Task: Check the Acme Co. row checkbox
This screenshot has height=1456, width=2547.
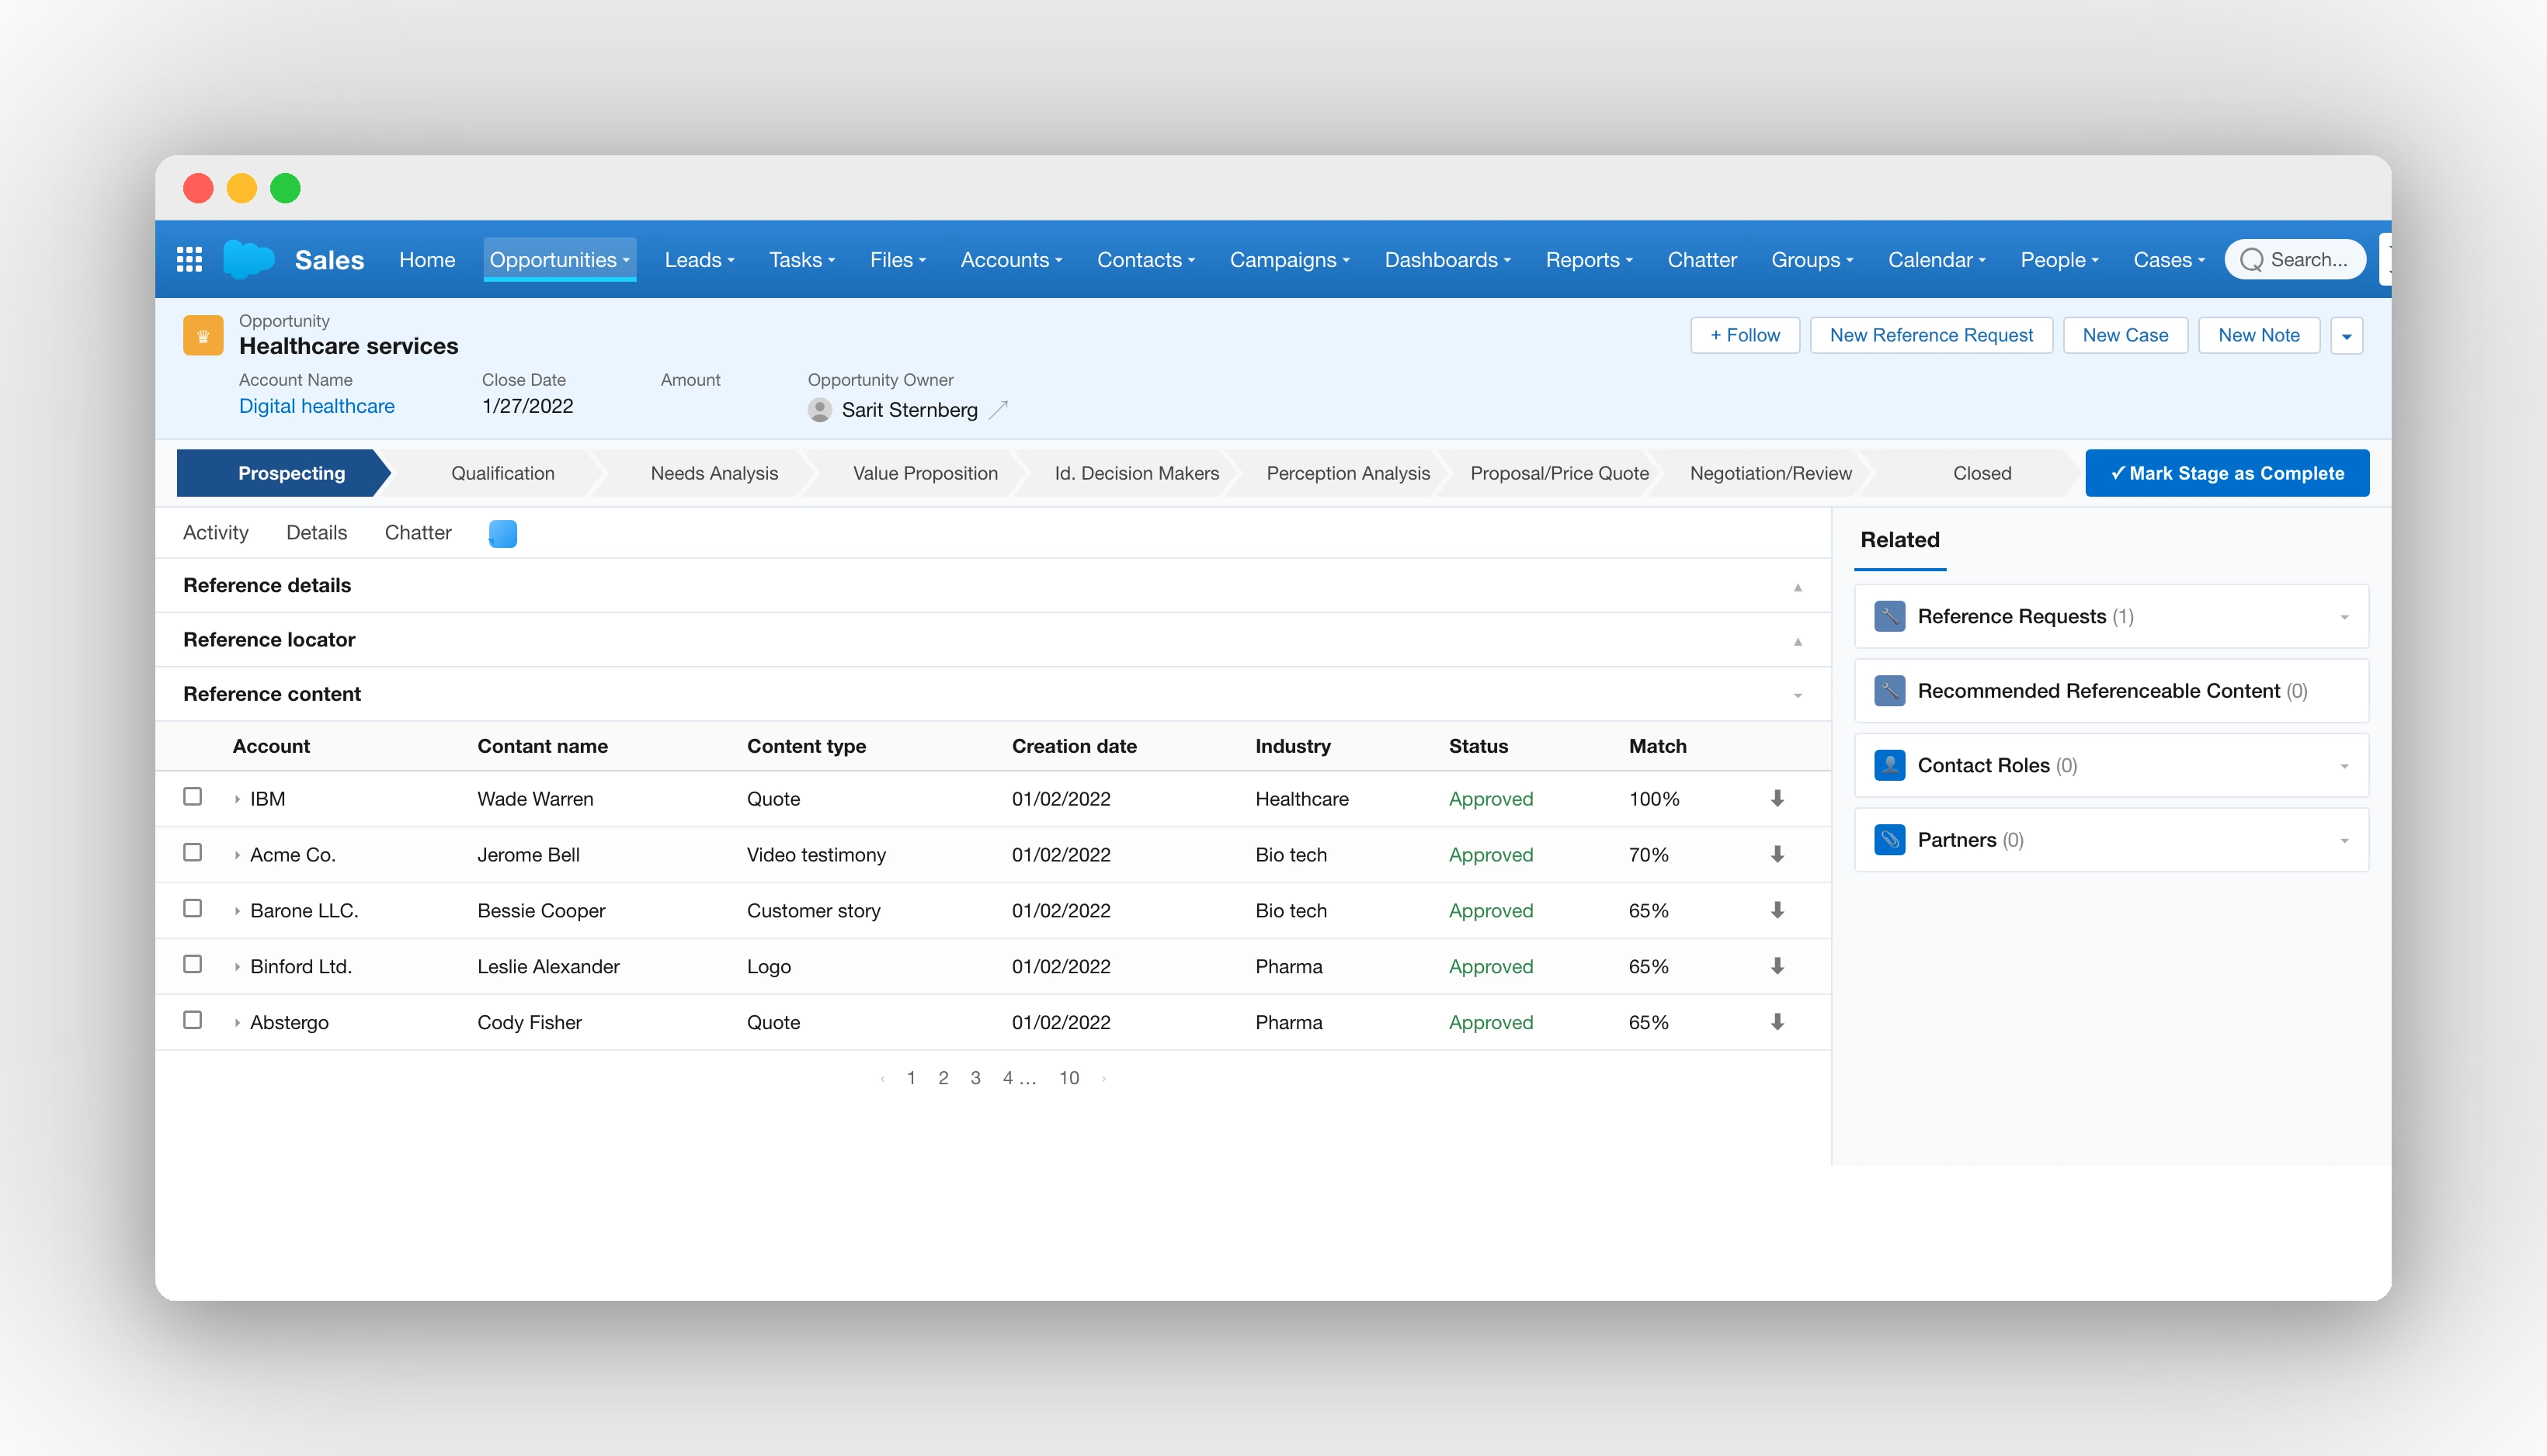Action: [x=193, y=852]
